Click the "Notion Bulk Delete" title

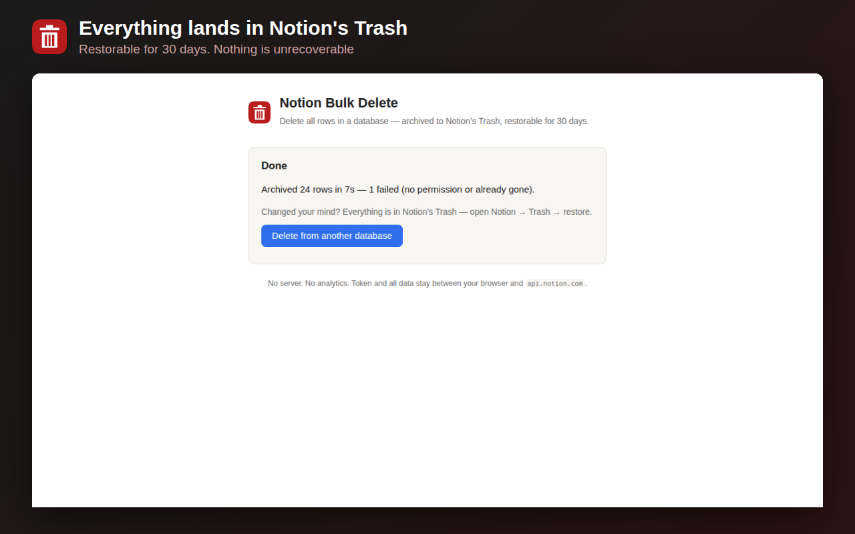point(339,103)
